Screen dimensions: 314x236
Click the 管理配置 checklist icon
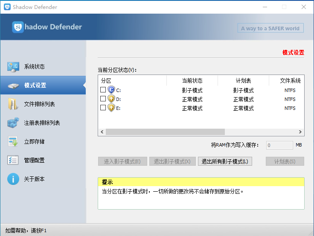(13, 160)
